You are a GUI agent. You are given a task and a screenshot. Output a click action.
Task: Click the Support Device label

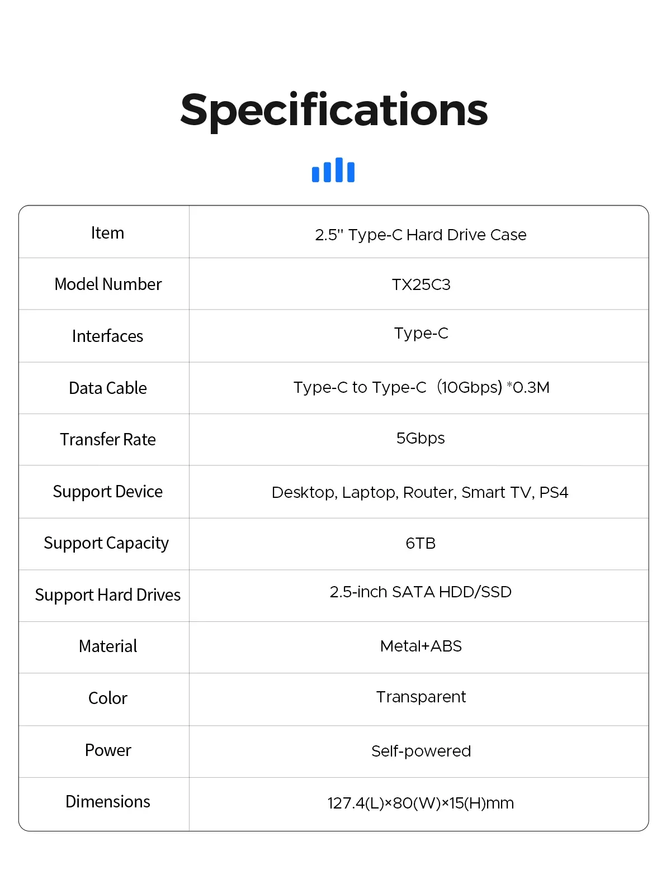[x=108, y=492]
